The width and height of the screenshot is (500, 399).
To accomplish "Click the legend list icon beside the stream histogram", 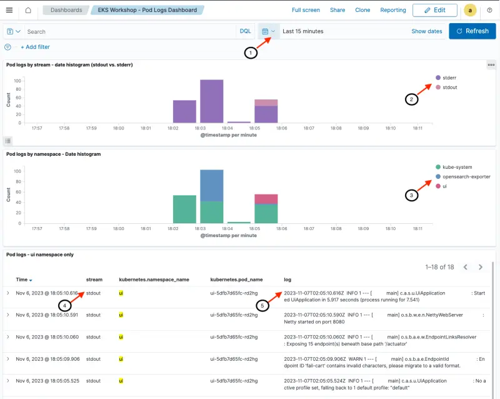I will click(x=7, y=141).
